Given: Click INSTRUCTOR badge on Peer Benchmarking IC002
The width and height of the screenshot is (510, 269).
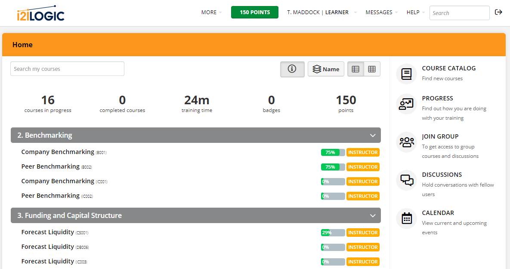Looking at the screenshot, I should pyautogui.click(x=363, y=196).
